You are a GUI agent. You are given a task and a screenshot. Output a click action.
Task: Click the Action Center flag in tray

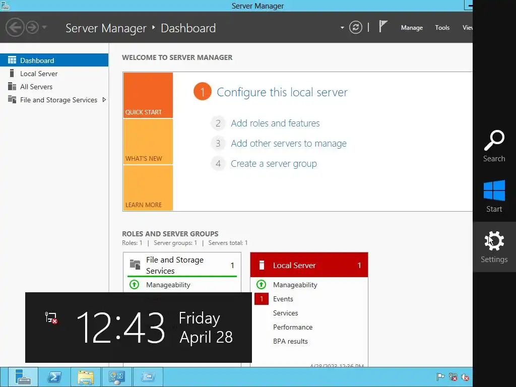click(440, 377)
